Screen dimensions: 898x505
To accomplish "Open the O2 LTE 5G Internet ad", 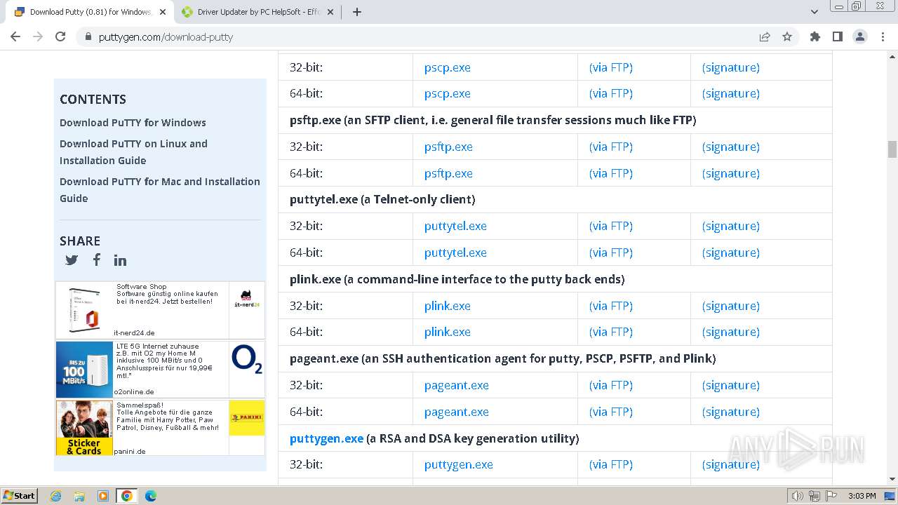I will [x=160, y=370].
